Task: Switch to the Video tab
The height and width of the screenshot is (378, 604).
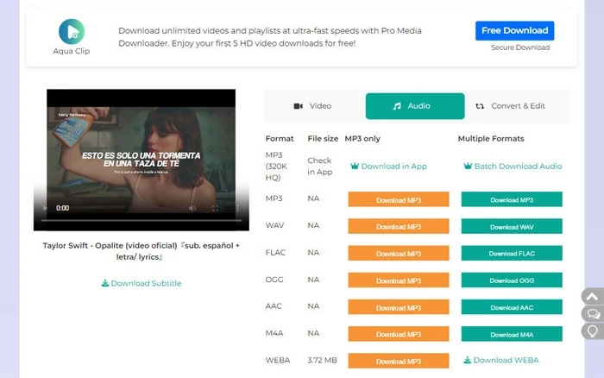Action: (x=312, y=106)
